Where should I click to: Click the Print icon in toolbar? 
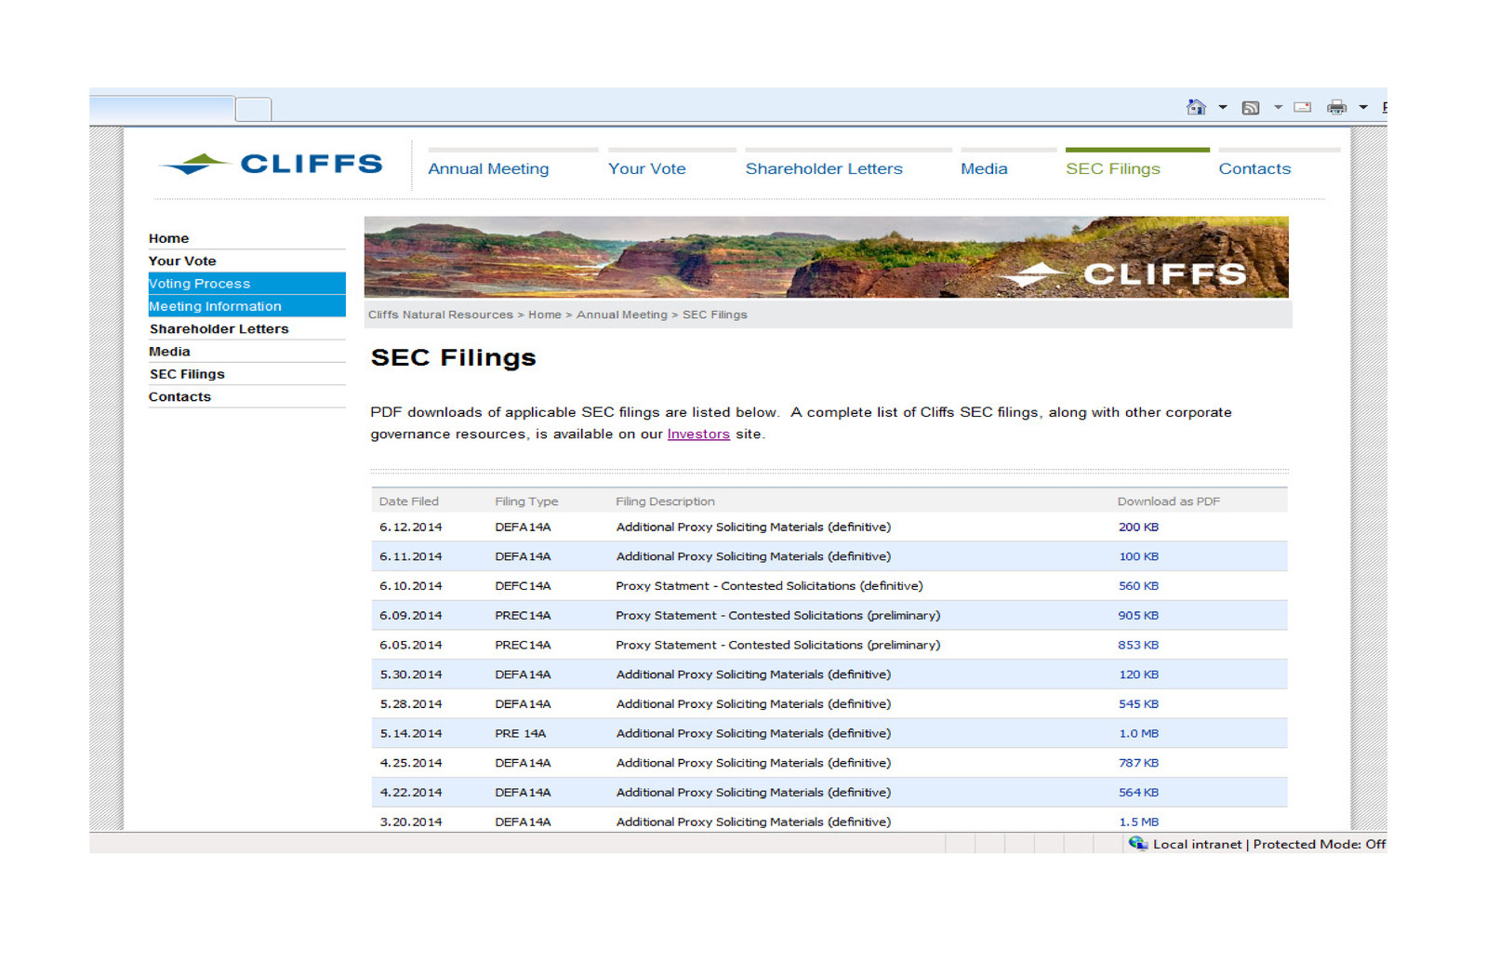coord(1336,107)
